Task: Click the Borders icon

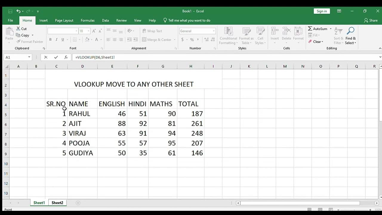Action: click(75, 39)
